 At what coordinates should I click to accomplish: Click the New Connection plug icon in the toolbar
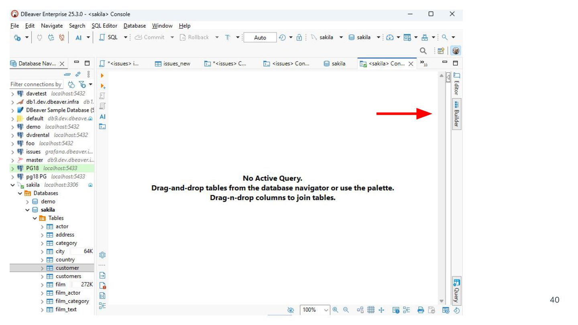point(17,38)
